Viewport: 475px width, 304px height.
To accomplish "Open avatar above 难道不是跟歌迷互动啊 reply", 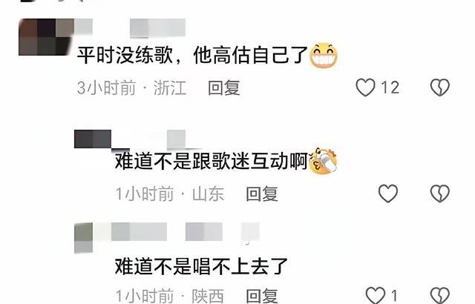I will 93,139.
